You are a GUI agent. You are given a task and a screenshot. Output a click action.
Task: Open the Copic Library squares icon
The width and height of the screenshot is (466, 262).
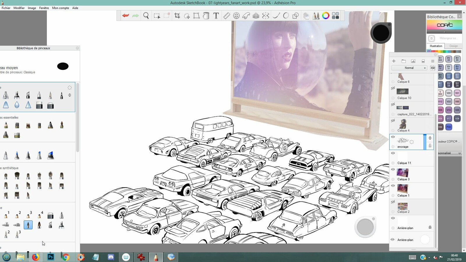(x=336, y=16)
